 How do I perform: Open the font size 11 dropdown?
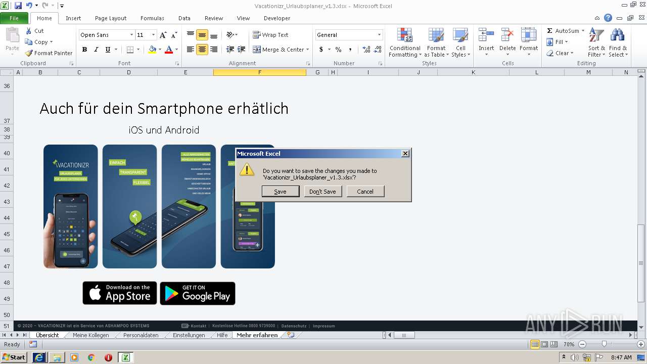point(153,35)
